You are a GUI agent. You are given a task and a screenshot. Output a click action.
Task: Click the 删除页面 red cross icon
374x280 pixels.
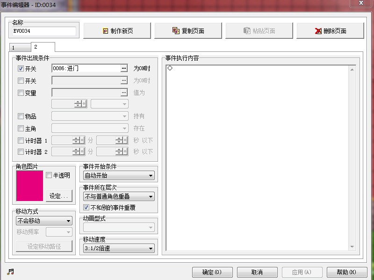318,31
